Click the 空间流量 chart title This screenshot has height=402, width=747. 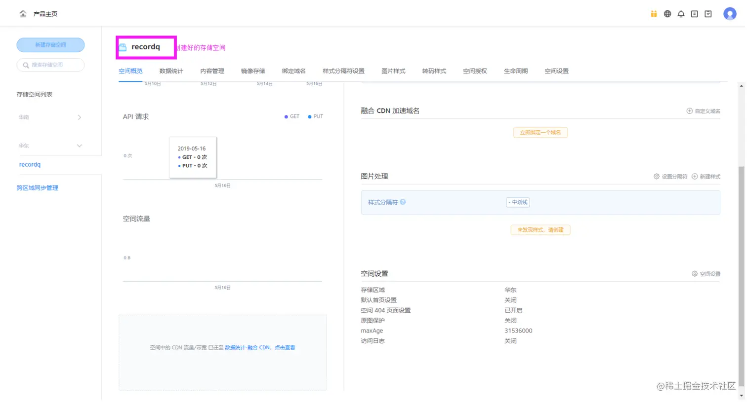(136, 219)
